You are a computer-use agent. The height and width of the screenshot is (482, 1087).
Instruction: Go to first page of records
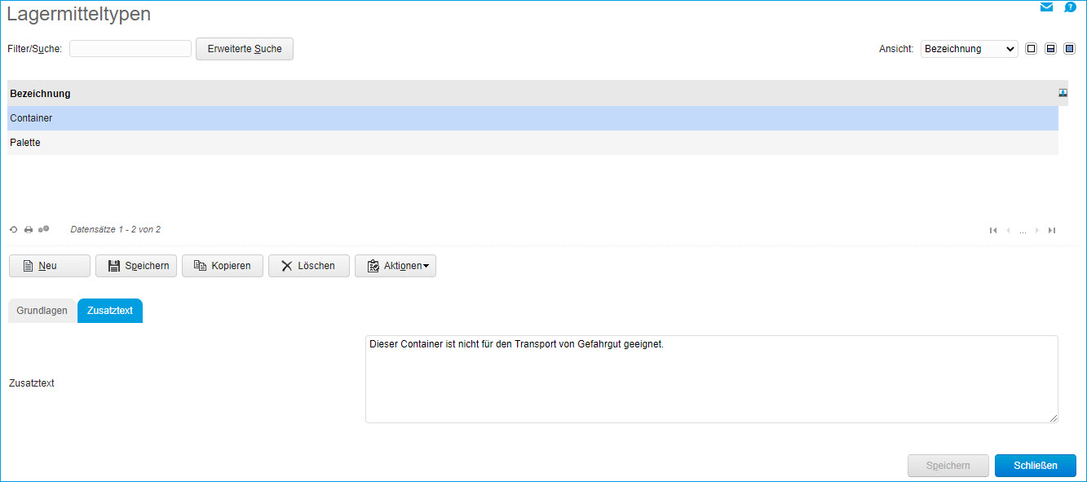[993, 231]
